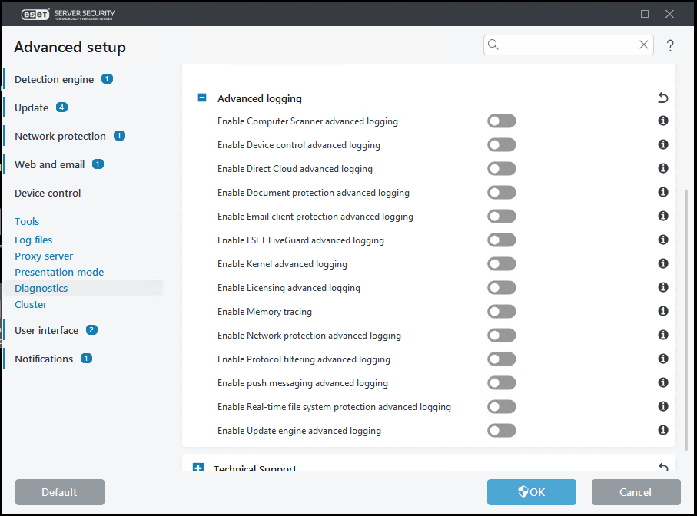This screenshot has width=697, height=516.
Task: Go to Network protection category
Action: click(x=60, y=136)
